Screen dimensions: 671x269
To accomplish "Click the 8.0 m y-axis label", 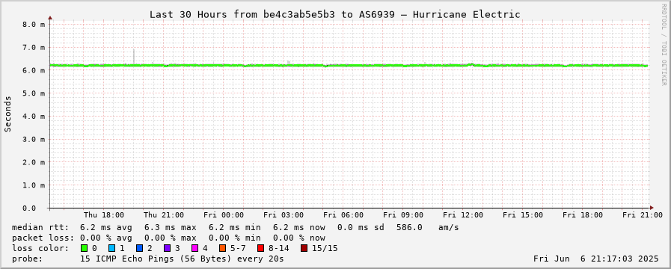I will [x=34, y=25].
